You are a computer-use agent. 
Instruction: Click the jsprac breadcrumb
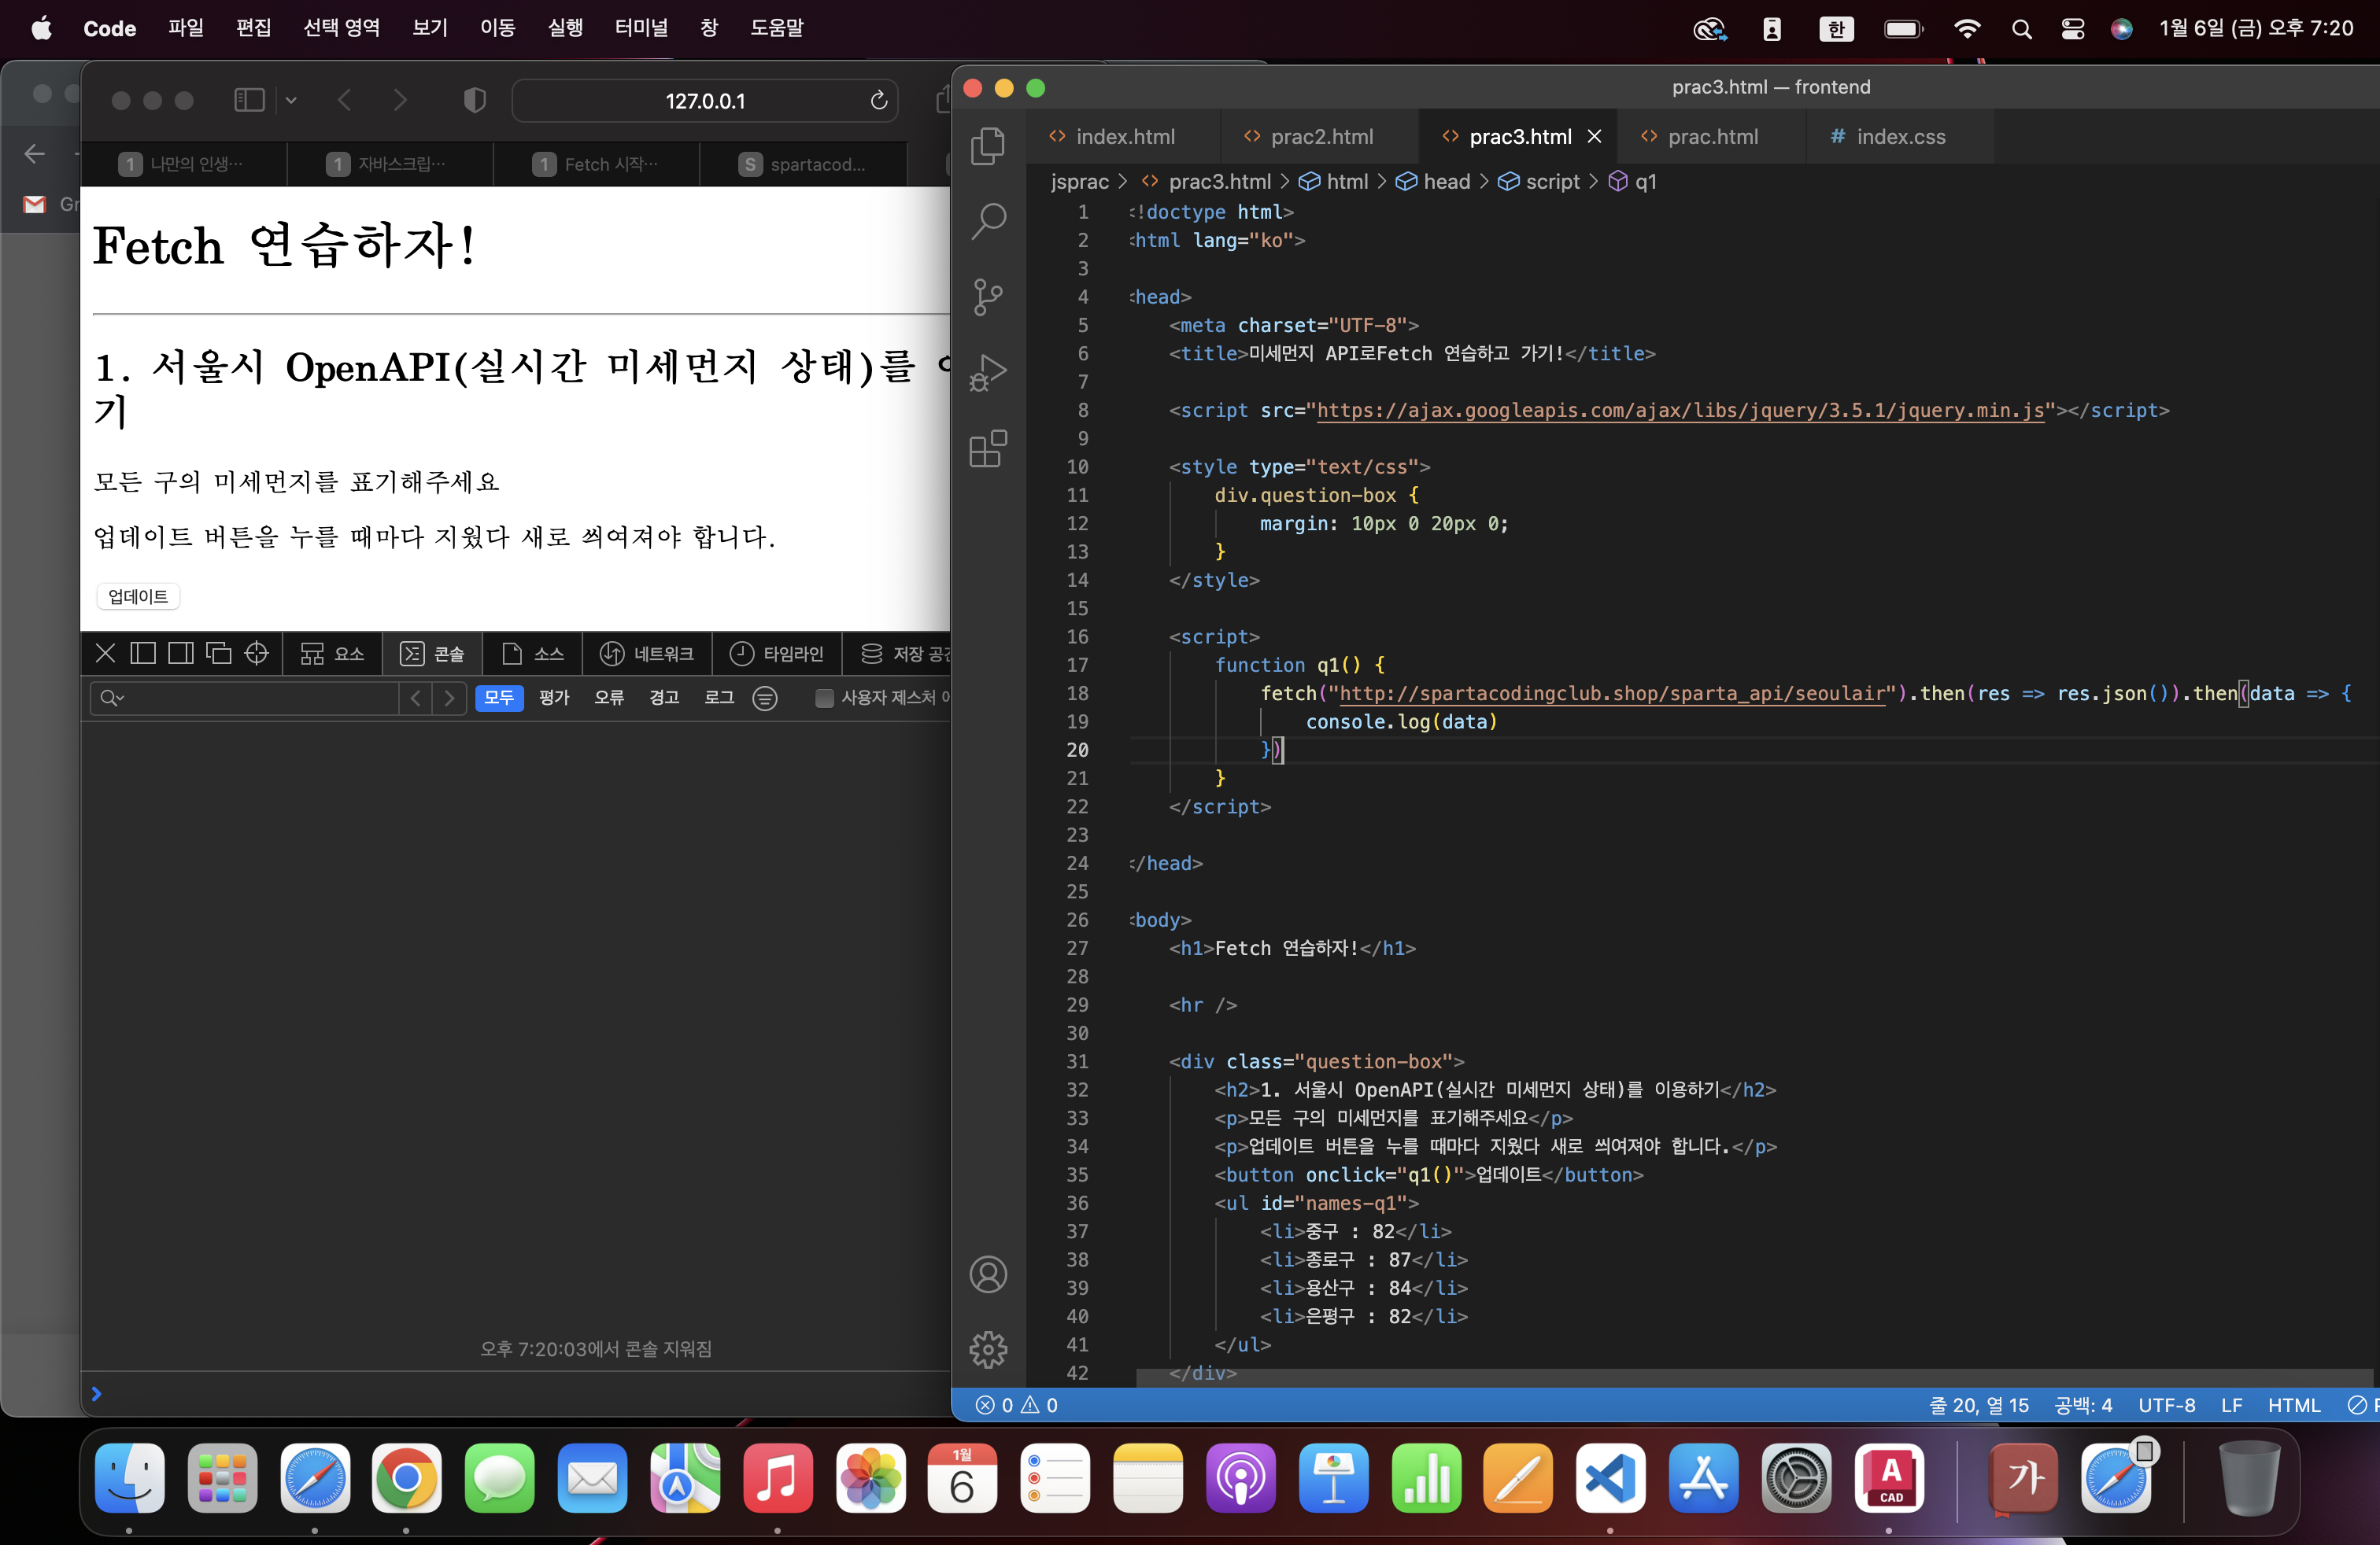1079,182
